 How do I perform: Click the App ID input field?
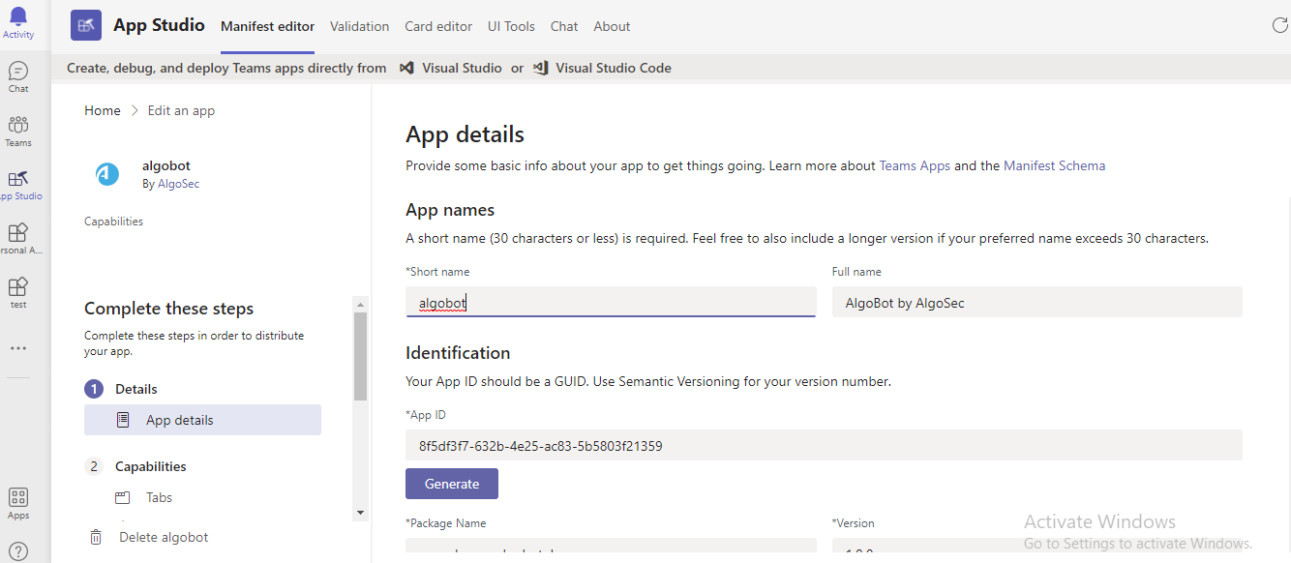(x=824, y=445)
